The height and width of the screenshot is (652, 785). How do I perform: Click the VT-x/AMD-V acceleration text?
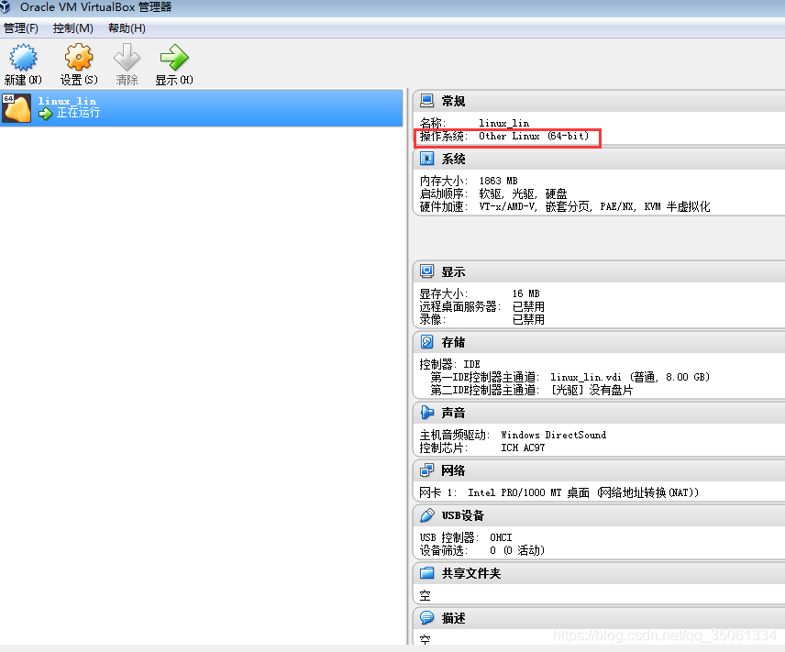click(x=508, y=207)
